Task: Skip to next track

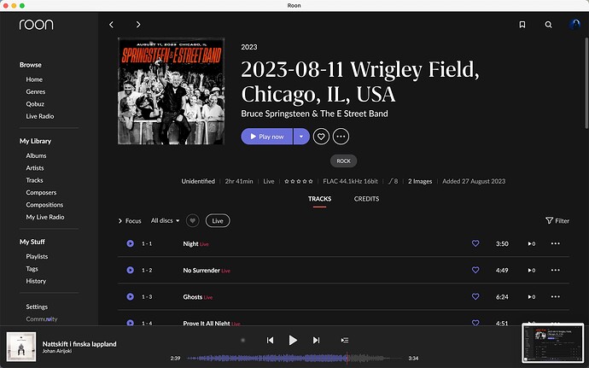Action: [317, 340]
